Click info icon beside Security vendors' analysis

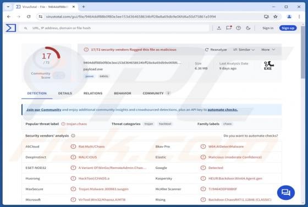(73, 135)
